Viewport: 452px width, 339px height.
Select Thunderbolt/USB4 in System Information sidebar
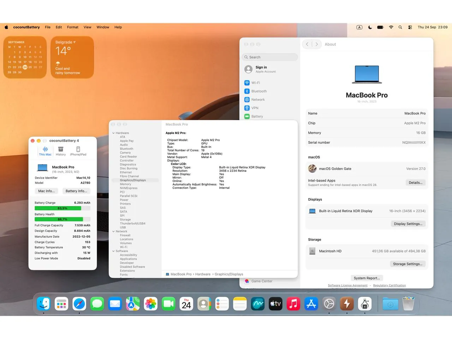click(x=133, y=224)
